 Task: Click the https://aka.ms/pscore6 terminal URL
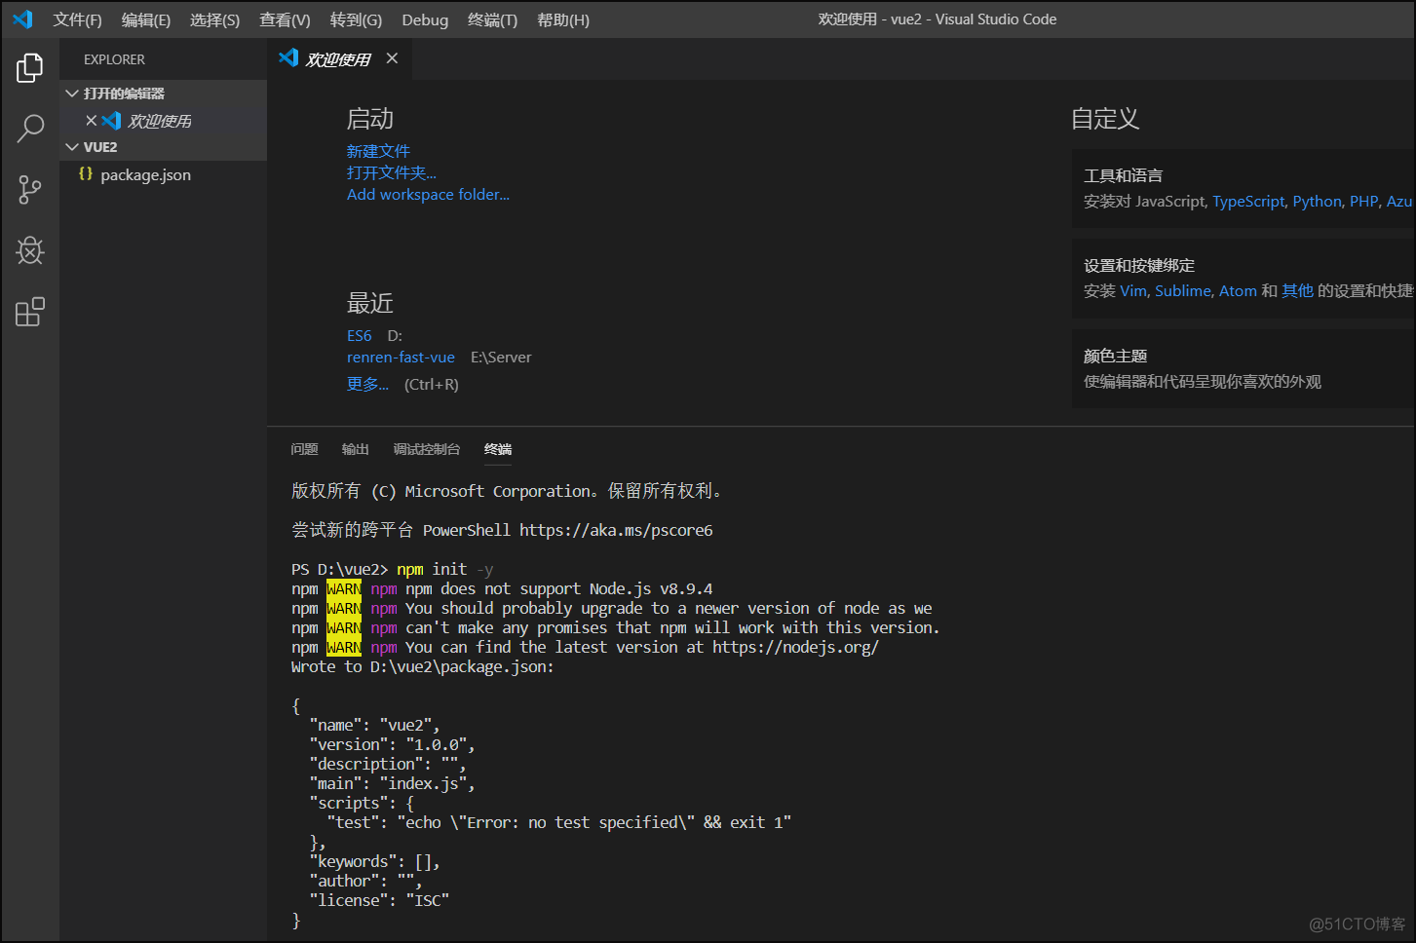coord(616,530)
